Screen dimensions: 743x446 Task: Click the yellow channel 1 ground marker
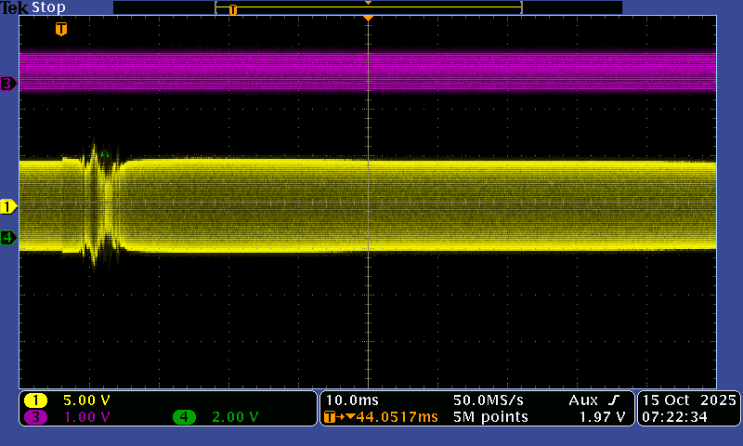pyautogui.click(x=8, y=205)
